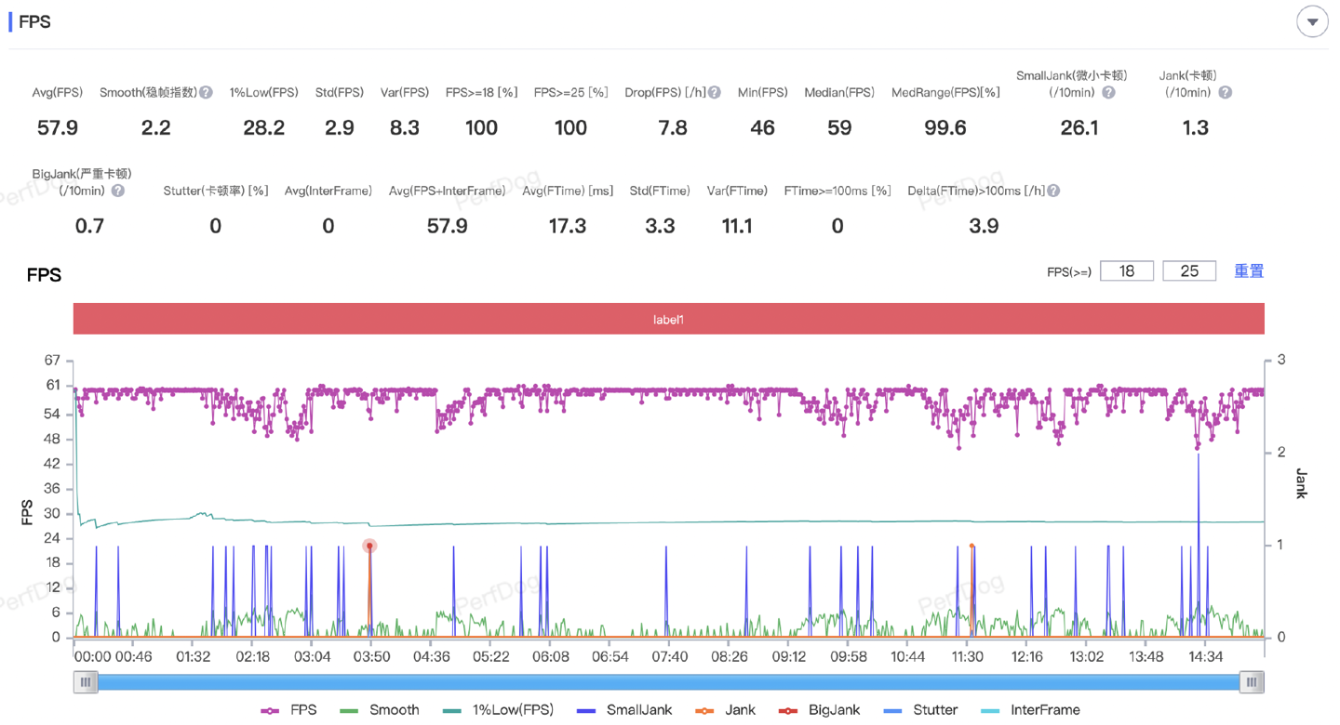Image resolution: width=1340 pixels, height=725 pixels.
Task: Click the 重置 reset link
Action: pos(1249,271)
